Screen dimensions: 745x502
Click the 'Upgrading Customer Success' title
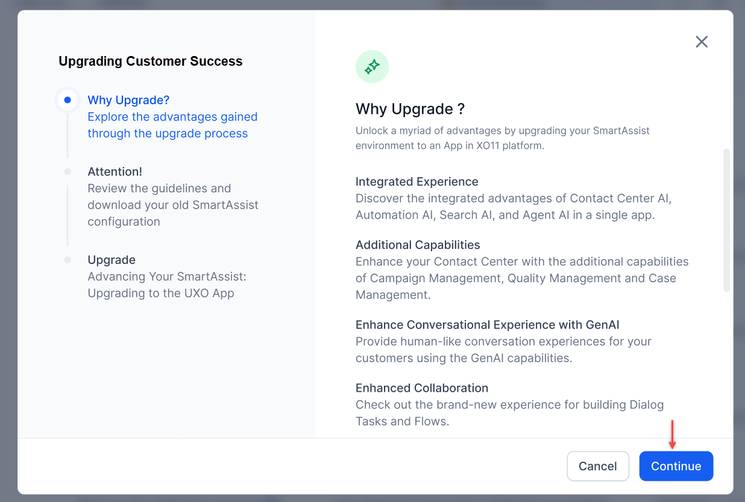[x=150, y=61]
